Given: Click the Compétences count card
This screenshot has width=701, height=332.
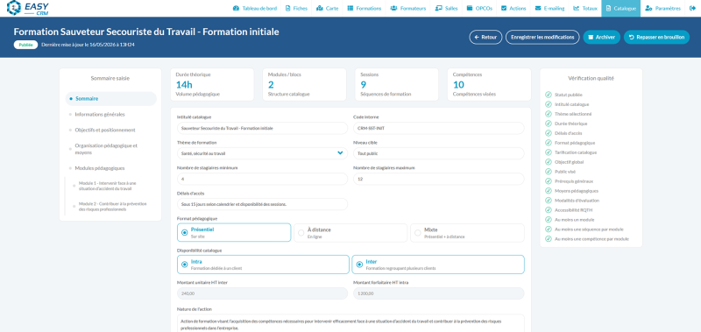Looking at the screenshot, I should [x=489, y=84].
